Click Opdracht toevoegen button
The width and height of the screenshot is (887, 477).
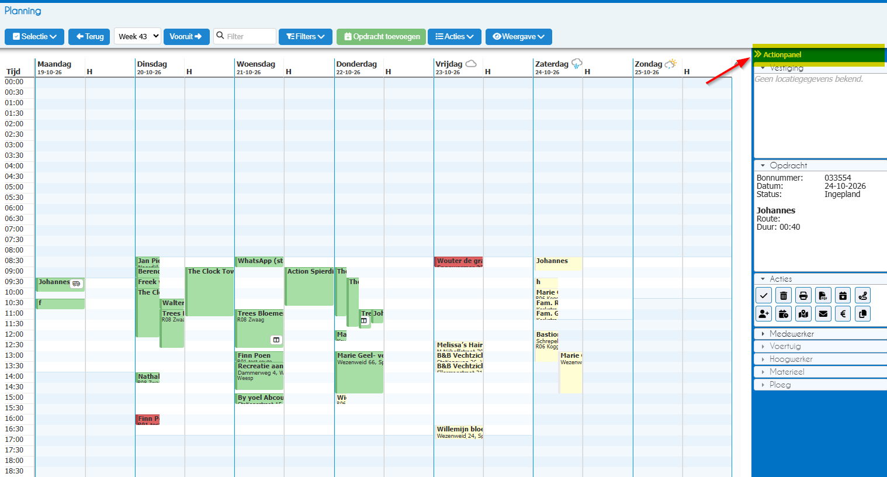pyautogui.click(x=381, y=36)
